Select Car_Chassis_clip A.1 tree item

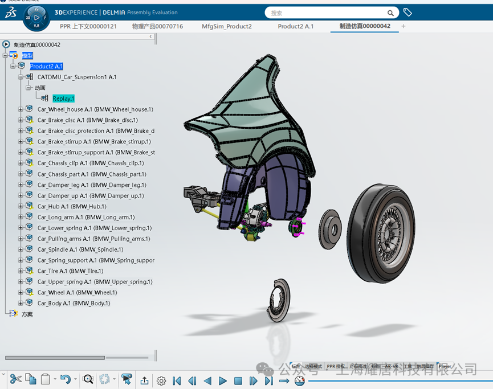pos(91,163)
